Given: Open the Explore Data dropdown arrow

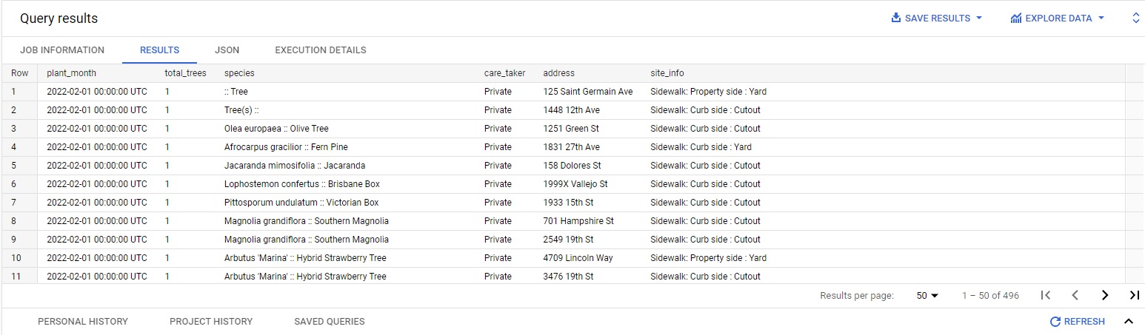Looking at the screenshot, I should pyautogui.click(x=1101, y=18).
